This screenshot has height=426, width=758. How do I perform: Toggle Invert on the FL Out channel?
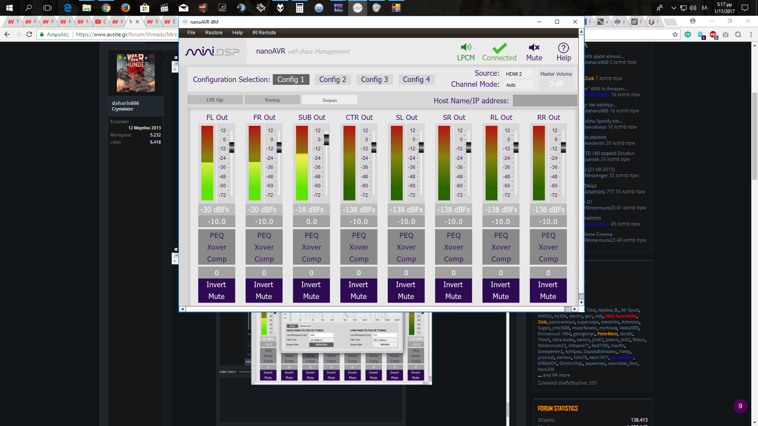coord(216,284)
